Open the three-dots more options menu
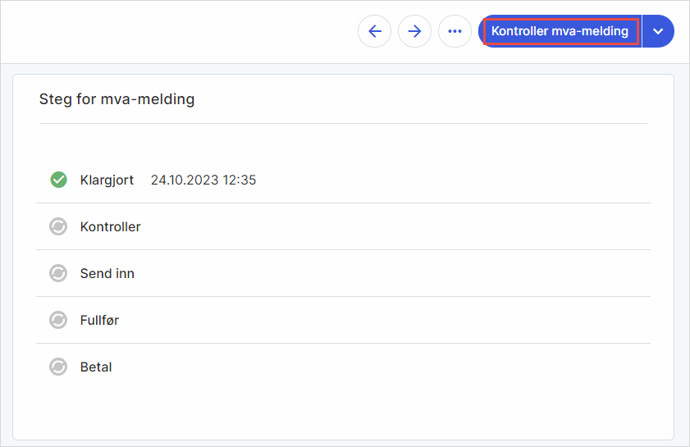The width and height of the screenshot is (690, 447). click(455, 31)
